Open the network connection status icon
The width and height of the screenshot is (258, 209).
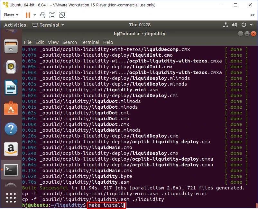click(x=226, y=25)
